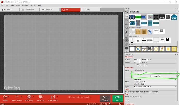Open the Both Layers options dot
This screenshot has width=180, height=105.
pyautogui.click(x=33, y=97)
